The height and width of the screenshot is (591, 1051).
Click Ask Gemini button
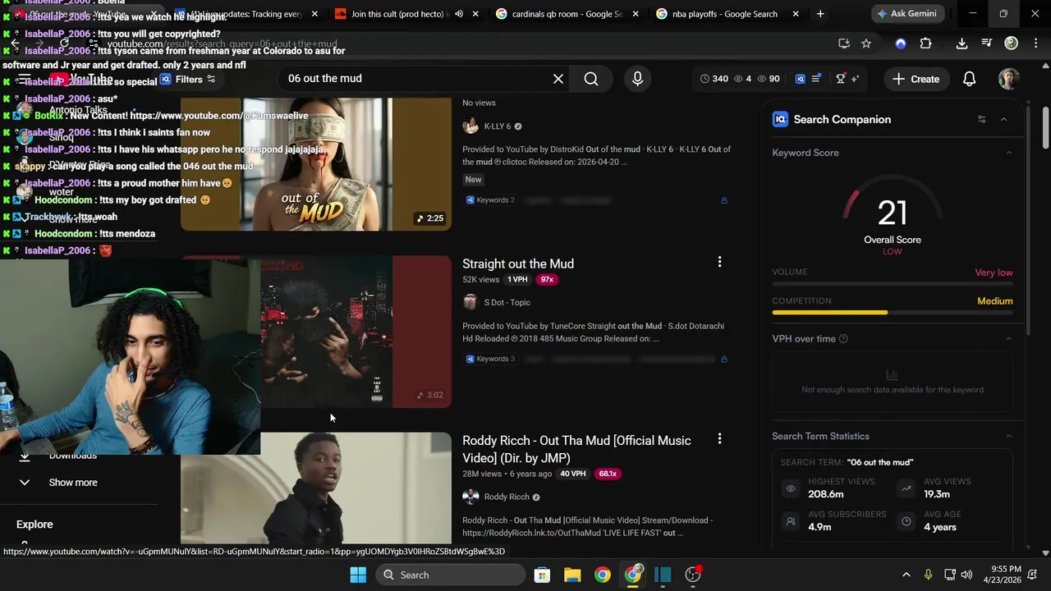pyautogui.click(x=906, y=14)
